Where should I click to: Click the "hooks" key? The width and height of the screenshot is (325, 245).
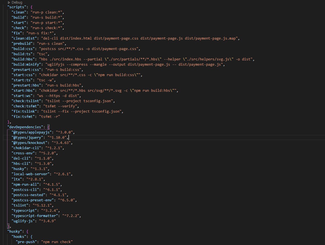(19, 236)
